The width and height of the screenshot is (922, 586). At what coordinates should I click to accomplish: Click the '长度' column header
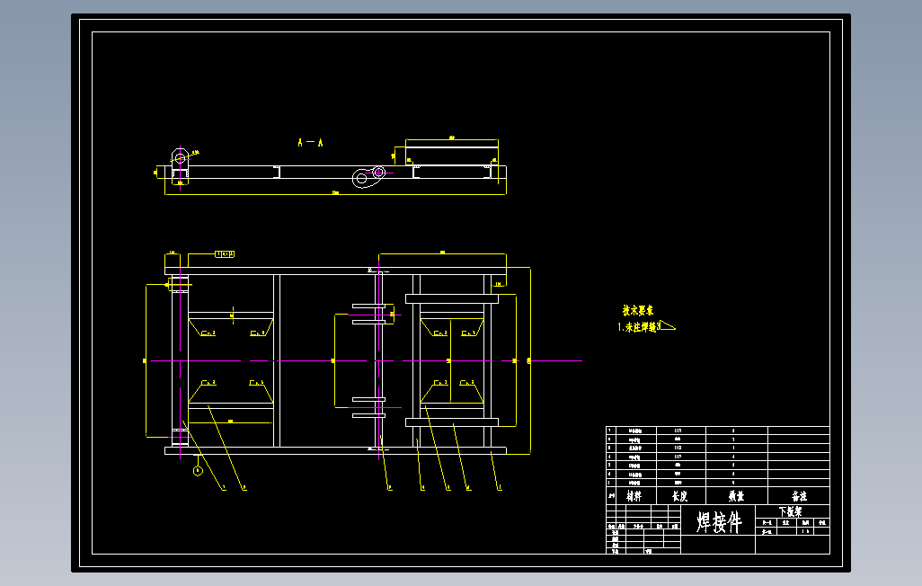coord(680,496)
